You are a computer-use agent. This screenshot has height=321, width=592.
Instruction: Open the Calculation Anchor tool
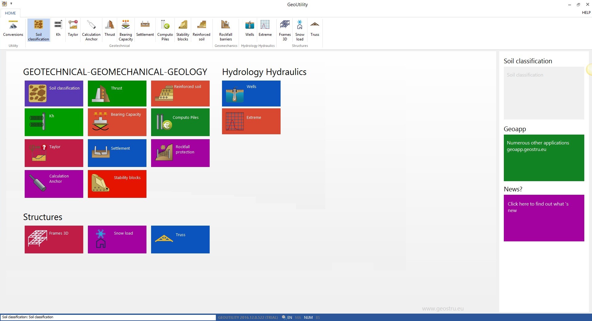(x=91, y=29)
